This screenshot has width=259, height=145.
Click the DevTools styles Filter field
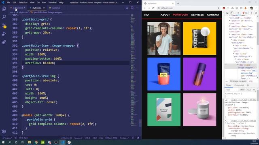(x=232, y=90)
